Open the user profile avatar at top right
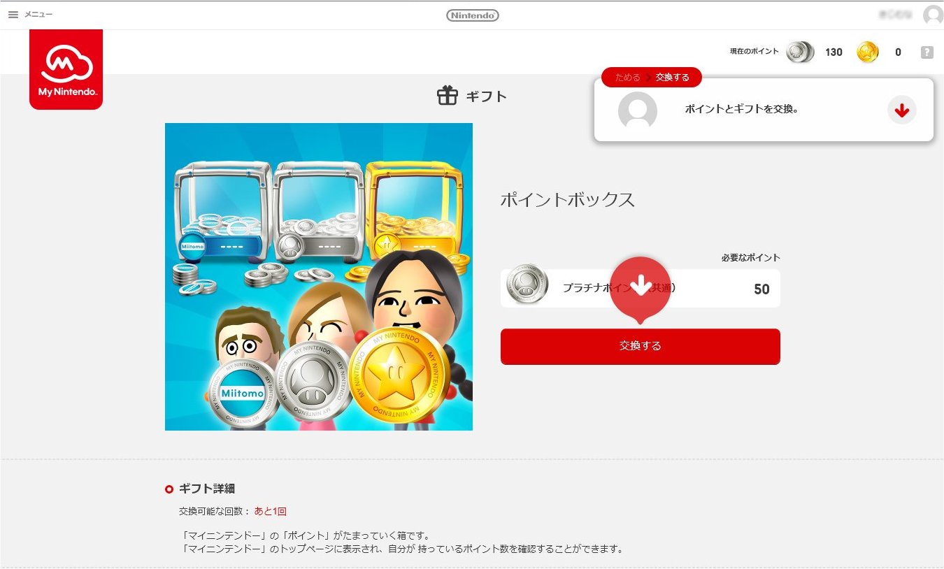944x569 pixels. click(933, 15)
